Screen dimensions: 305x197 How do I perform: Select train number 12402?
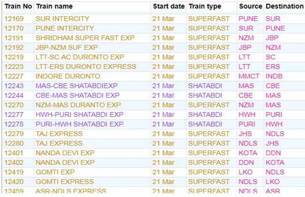(14, 163)
